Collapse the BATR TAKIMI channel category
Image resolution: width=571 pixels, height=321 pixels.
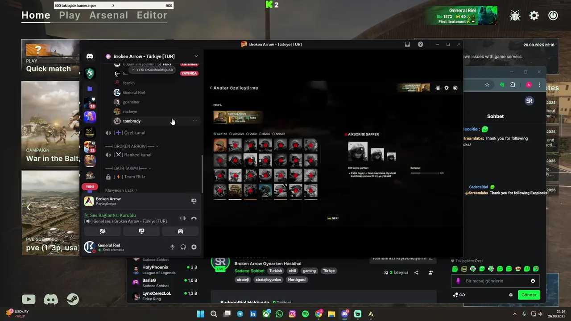pos(128,168)
